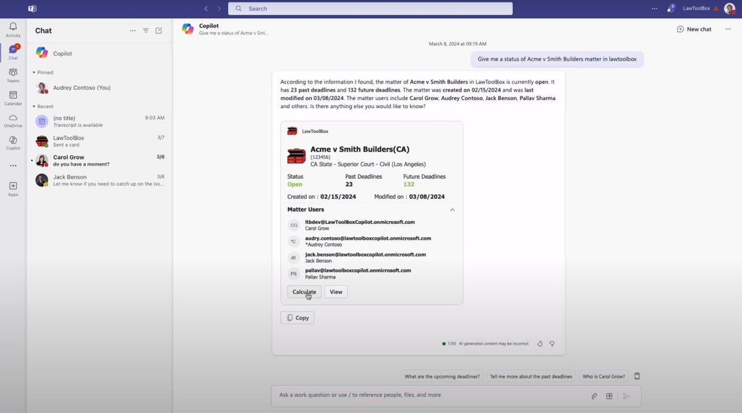Go to Teams in the left rail

(x=13, y=75)
